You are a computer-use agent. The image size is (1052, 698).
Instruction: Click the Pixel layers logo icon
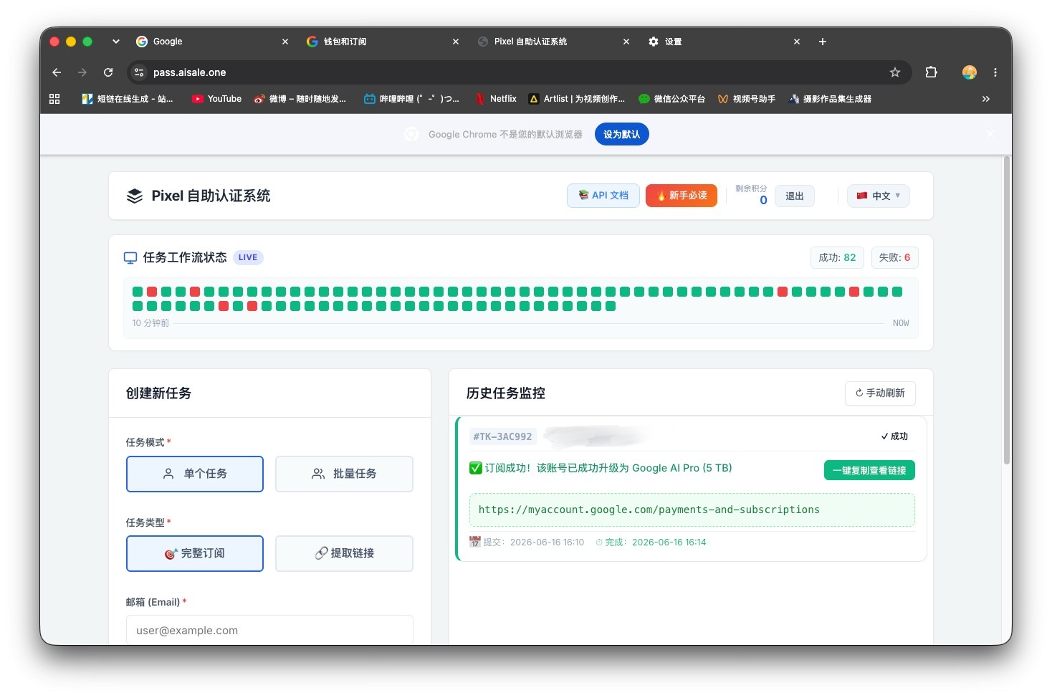click(x=135, y=196)
